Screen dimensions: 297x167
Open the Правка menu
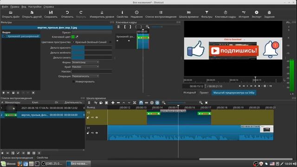pyautogui.click(x=14, y=6)
